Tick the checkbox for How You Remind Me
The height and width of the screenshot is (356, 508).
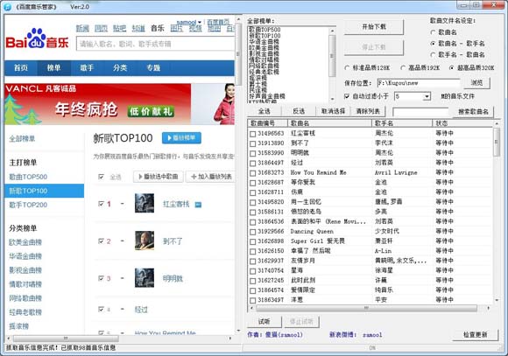[253, 173]
